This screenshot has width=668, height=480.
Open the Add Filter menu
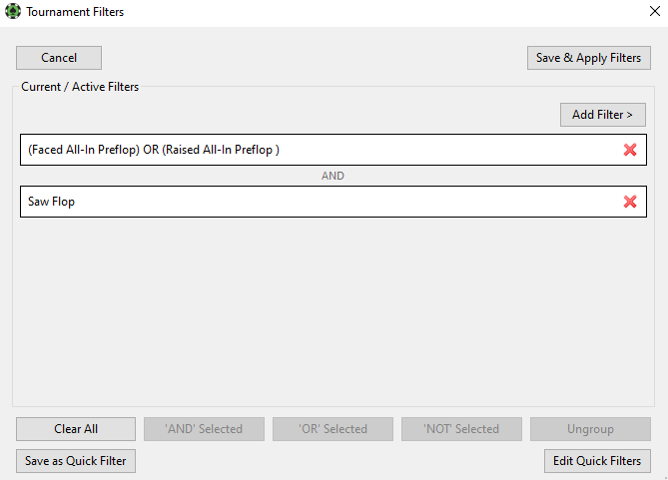pyautogui.click(x=602, y=115)
